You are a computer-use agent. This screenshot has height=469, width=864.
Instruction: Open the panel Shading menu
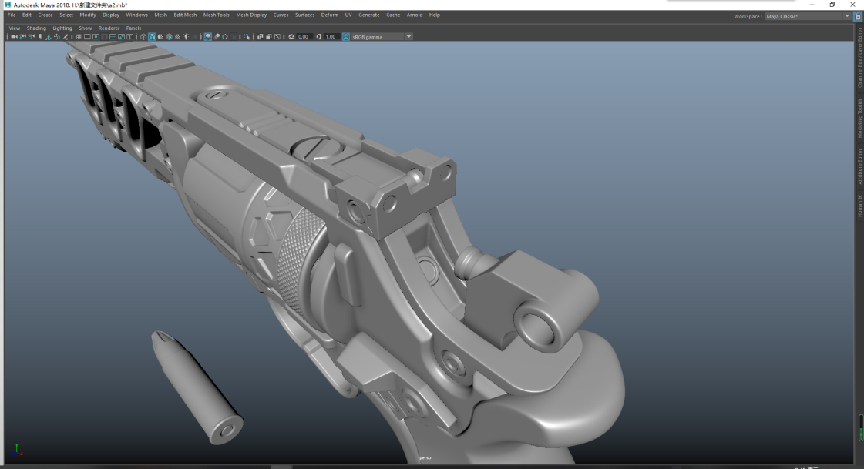[x=36, y=28]
